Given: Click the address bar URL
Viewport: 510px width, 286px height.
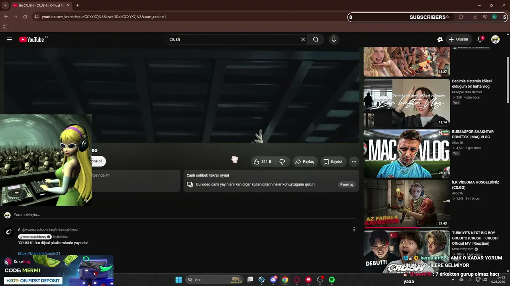Looking at the screenshot, I should pos(104,17).
